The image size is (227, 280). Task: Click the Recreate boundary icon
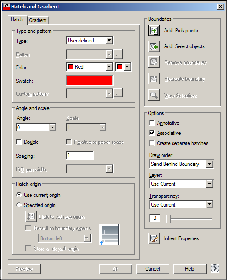[x=154, y=79]
